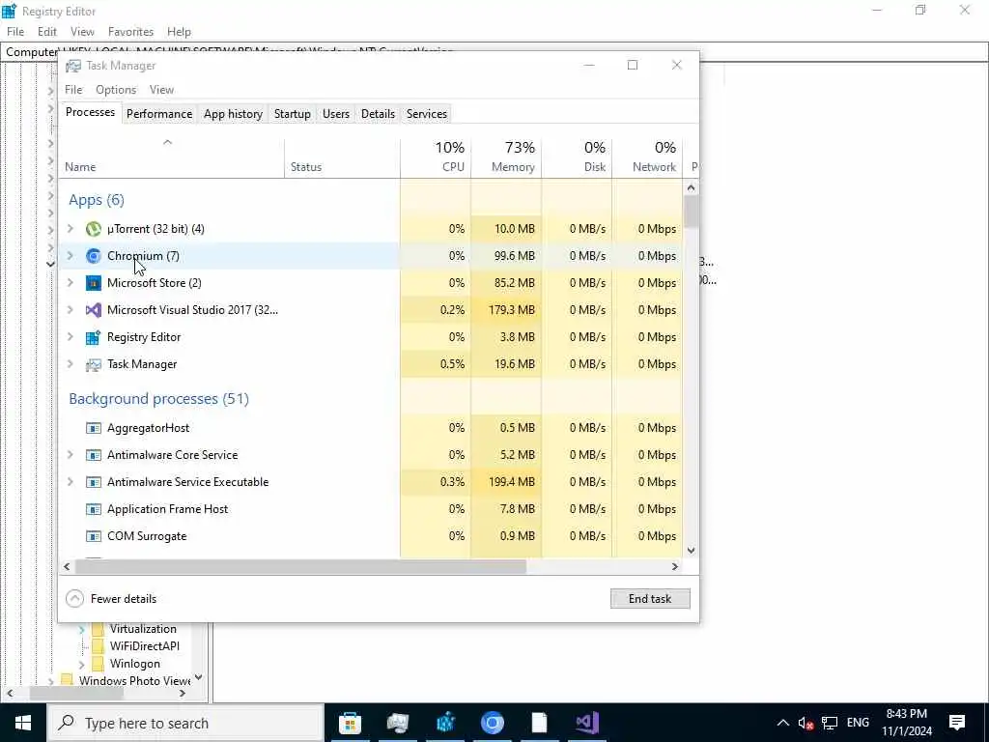Viewport: 989px width, 742px height.
Task: Click the muted volume tray icon
Action: tap(805, 723)
